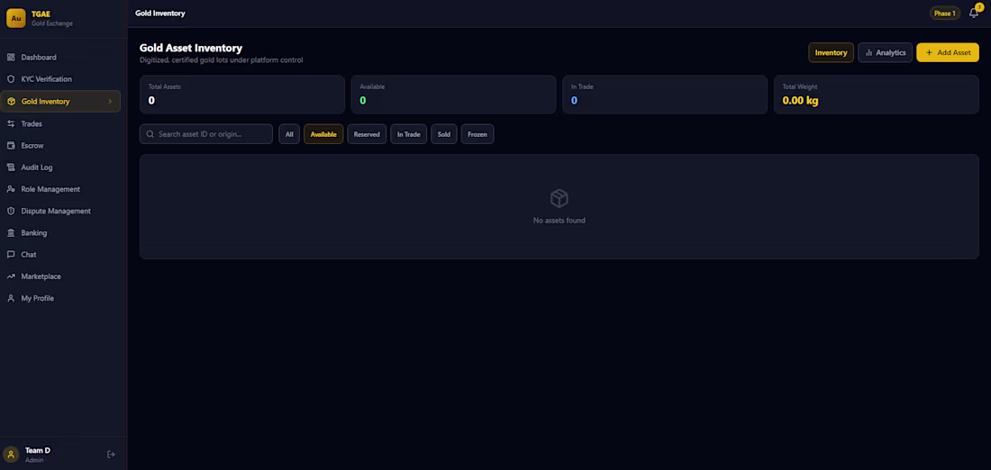Click the Add Asset button

click(x=948, y=53)
